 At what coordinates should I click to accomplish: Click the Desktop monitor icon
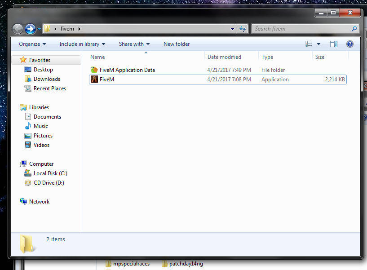click(28, 70)
